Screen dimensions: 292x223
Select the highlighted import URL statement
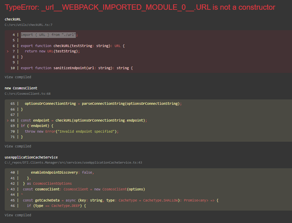(48, 35)
